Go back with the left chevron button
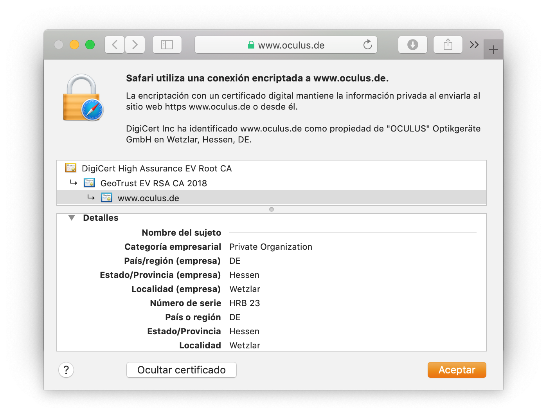 point(115,45)
